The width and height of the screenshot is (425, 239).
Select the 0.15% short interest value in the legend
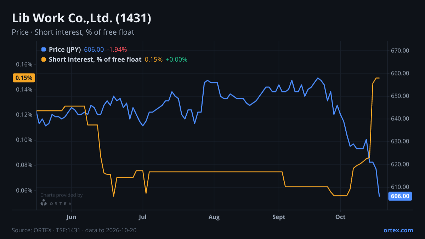[x=154, y=59]
